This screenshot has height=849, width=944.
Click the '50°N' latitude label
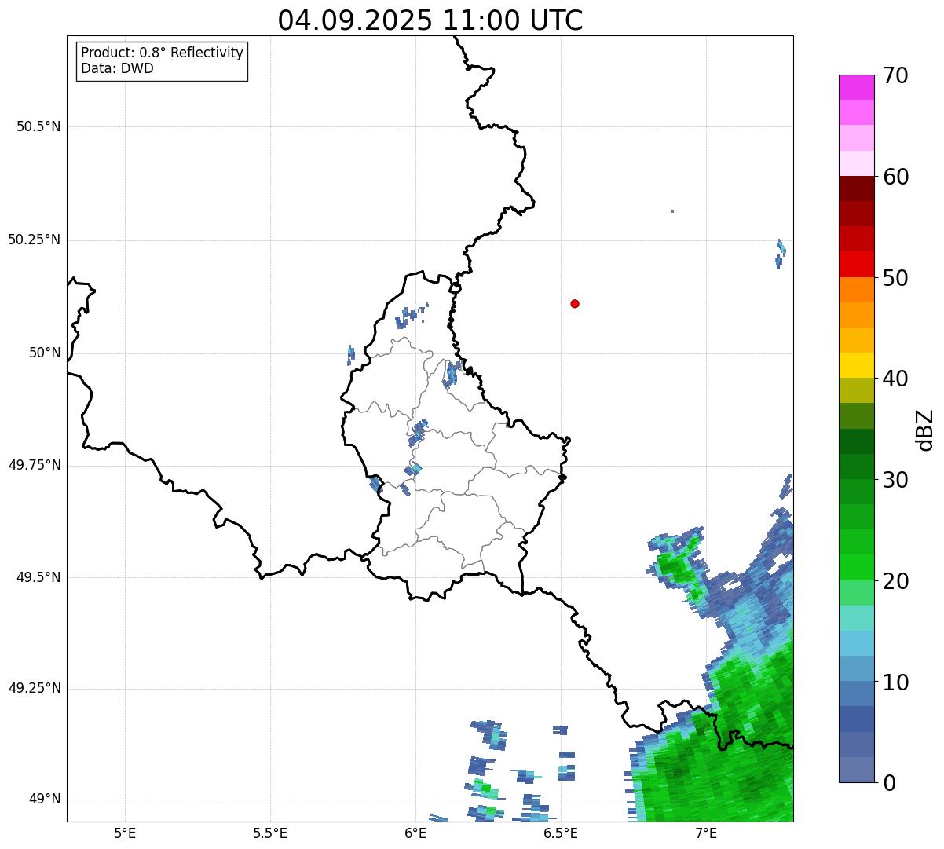pyautogui.click(x=45, y=353)
